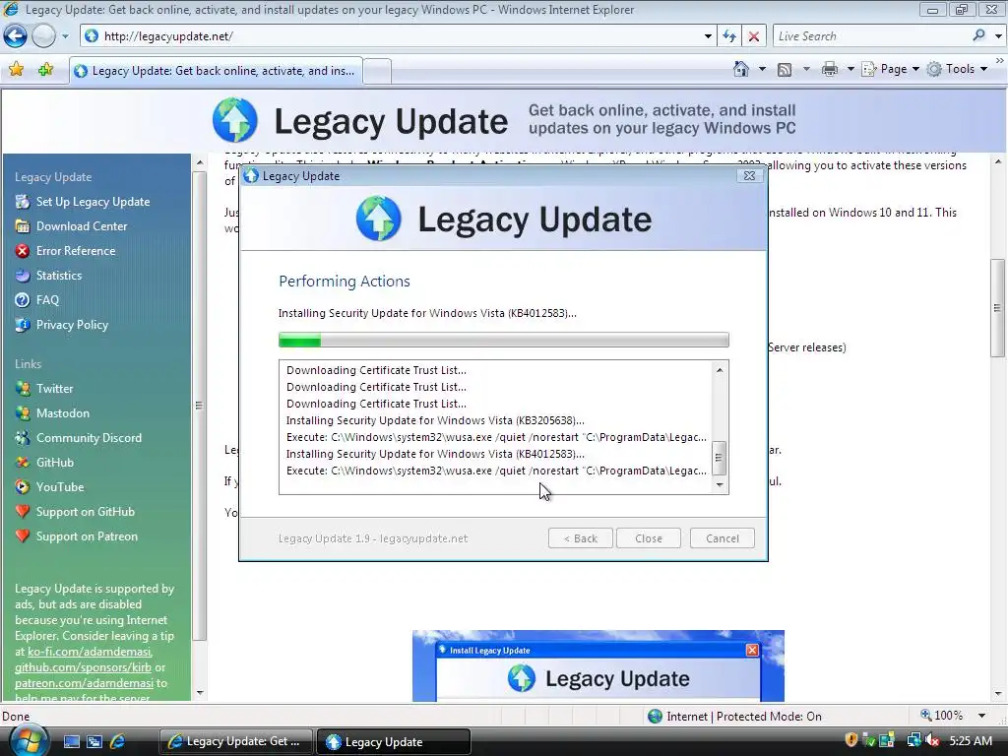Click the security shield tray icon

click(x=851, y=740)
